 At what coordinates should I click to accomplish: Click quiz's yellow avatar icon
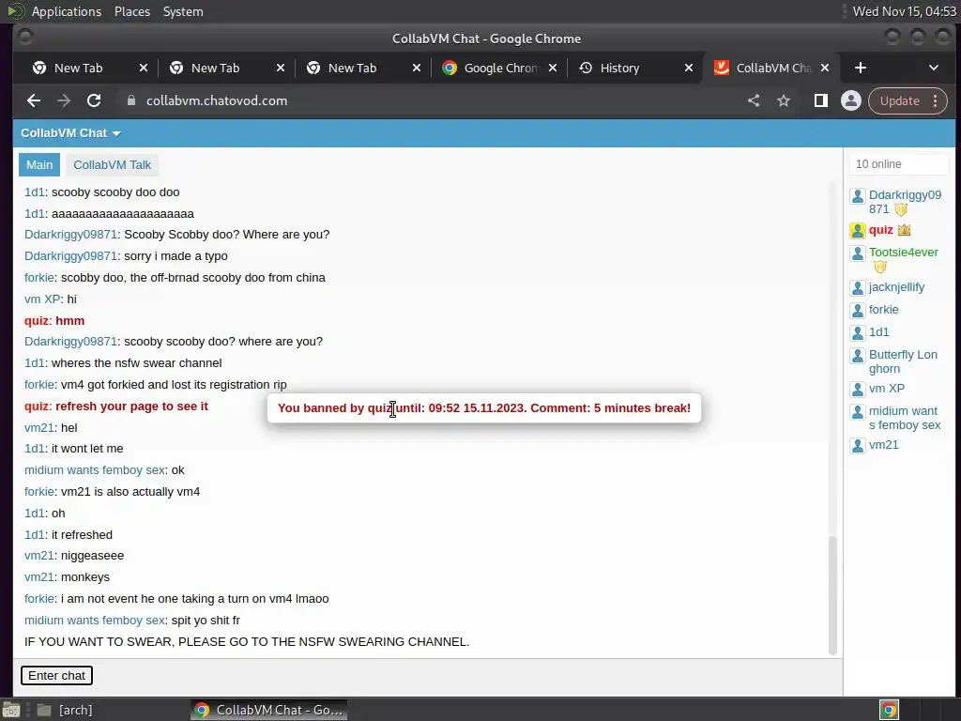[x=858, y=231]
